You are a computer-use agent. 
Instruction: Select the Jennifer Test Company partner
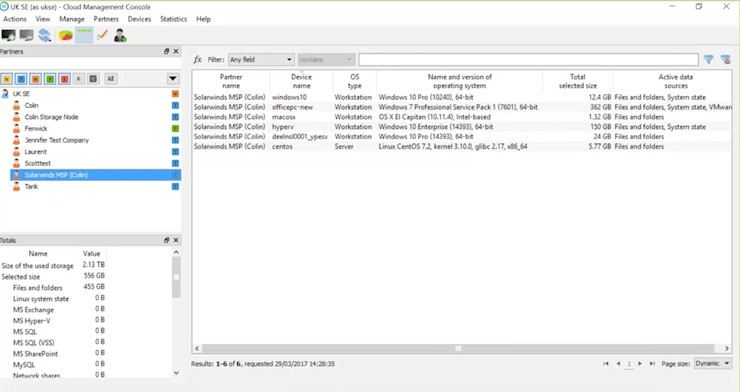pyautogui.click(x=56, y=140)
